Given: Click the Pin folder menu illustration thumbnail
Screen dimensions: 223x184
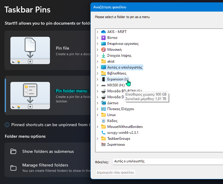Looking at the screenshot, I should [30, 96].
